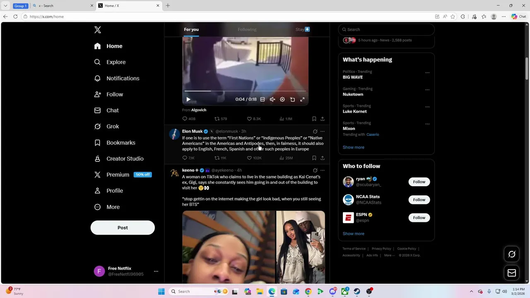This screenshot has width=530, height=298.
Task: Open Bookmarks in the sidebar
Action: pyautogui.click(x=115, y=142)
